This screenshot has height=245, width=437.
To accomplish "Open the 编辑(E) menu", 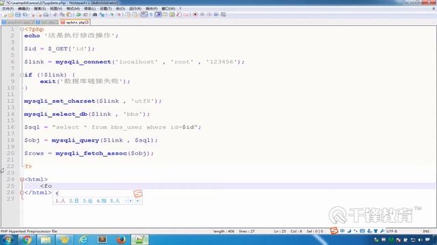I will 24,9.
